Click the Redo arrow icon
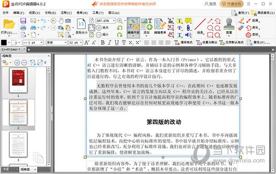The image size is (276, 174). pos(43,28)
